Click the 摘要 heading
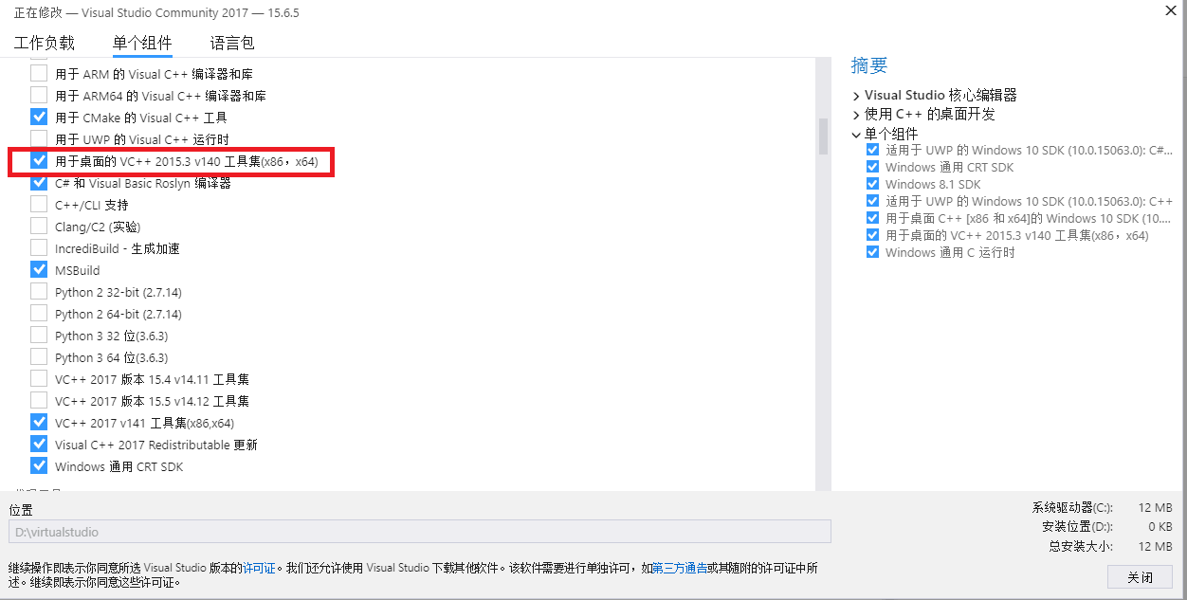Viewport: 1187px width, 600px height. tap(869, 65)
